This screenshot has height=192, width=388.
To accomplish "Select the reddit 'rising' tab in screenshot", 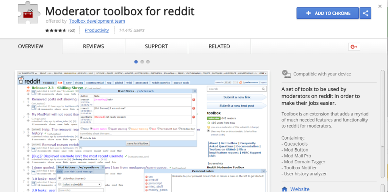I will 79,83.
